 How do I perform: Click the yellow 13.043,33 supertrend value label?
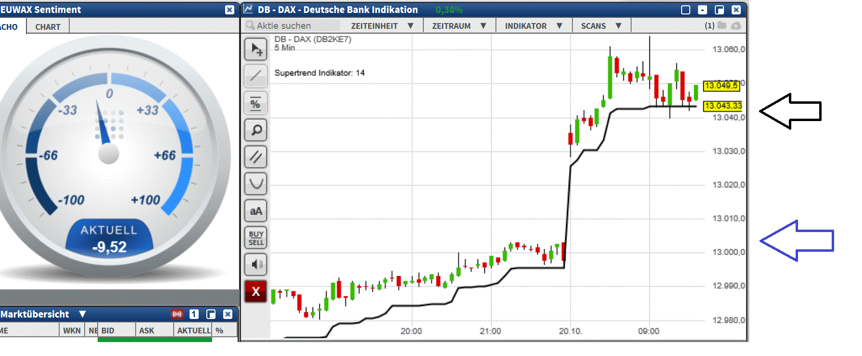(723, 106)
